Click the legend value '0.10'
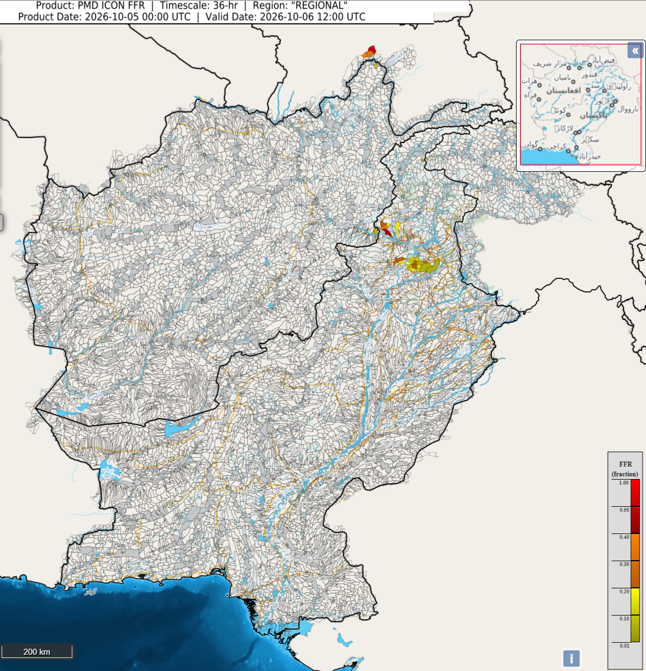This screenshot has height=671, width=646. pyautogui.click(x=624, y=619)
